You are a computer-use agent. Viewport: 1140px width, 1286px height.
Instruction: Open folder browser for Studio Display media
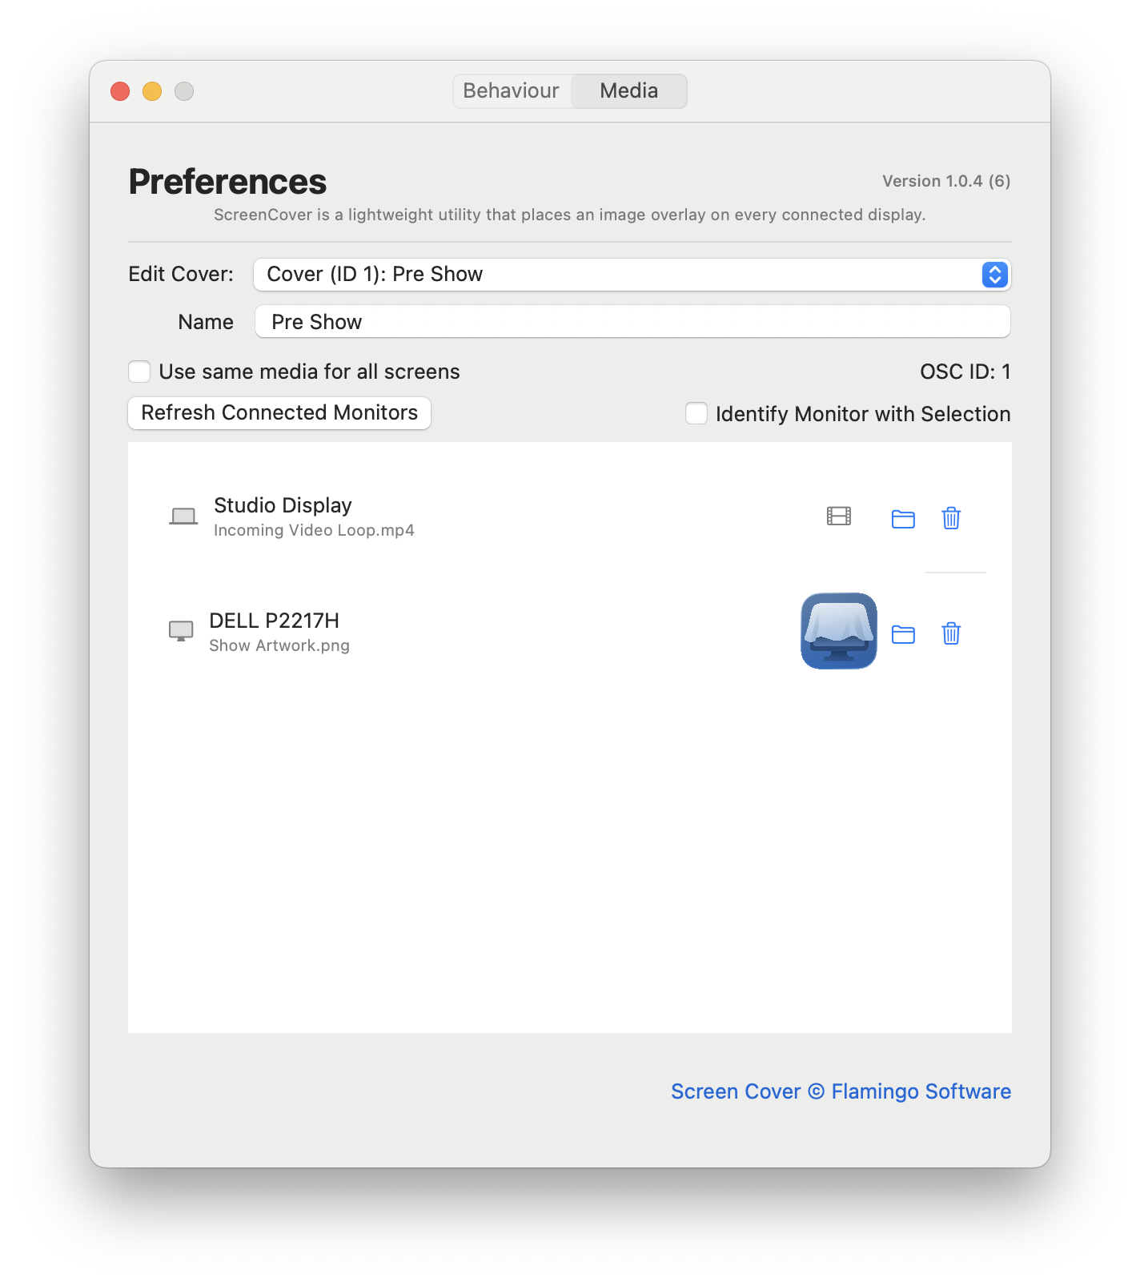tap(903, 519)
